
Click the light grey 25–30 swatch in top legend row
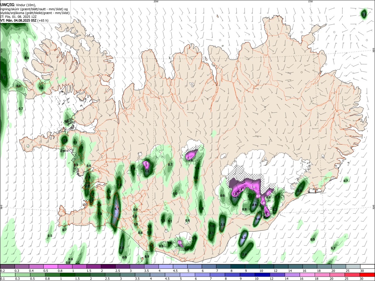[353, 266]
